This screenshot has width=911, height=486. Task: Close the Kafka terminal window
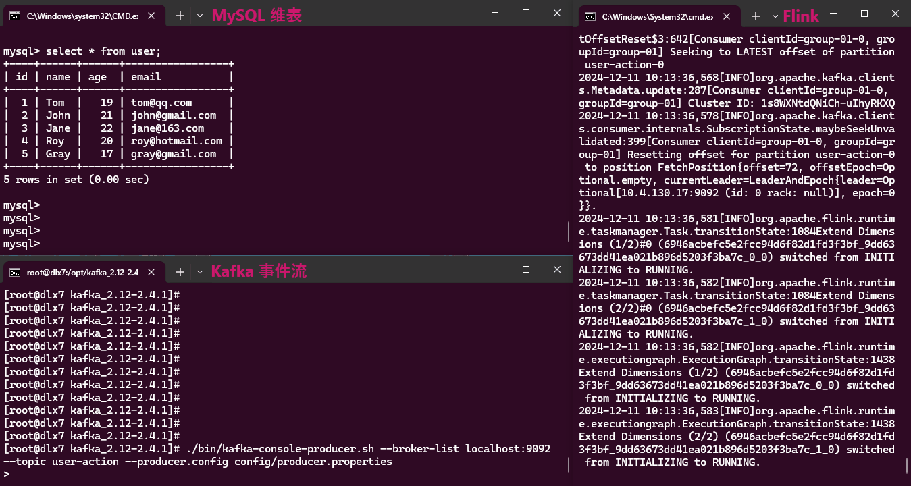557,269
